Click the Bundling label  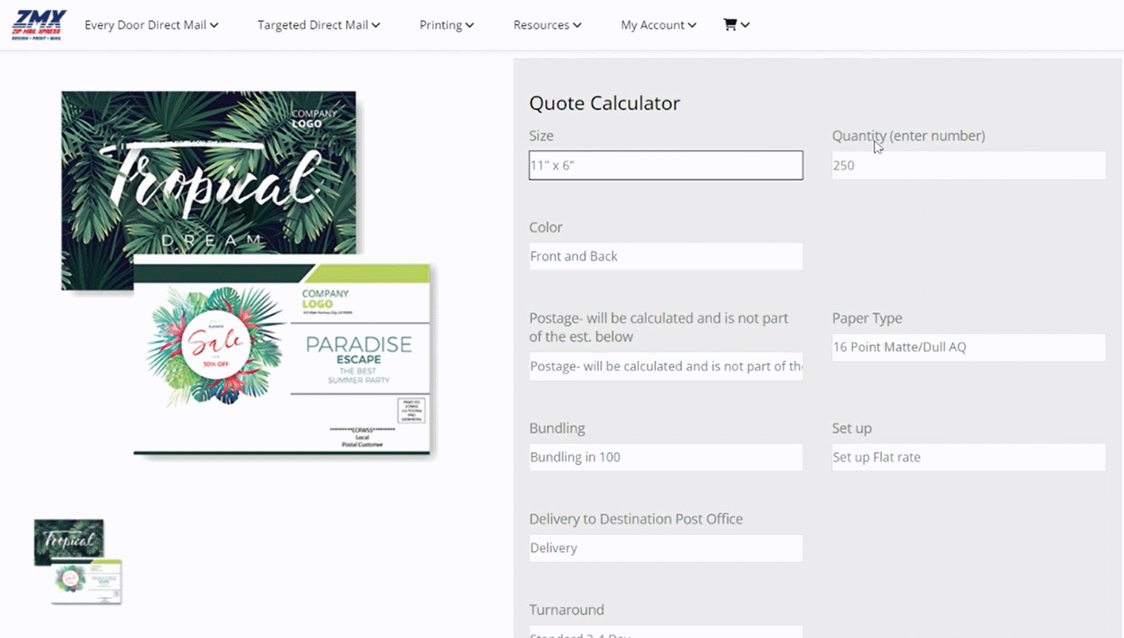(557, 428)
